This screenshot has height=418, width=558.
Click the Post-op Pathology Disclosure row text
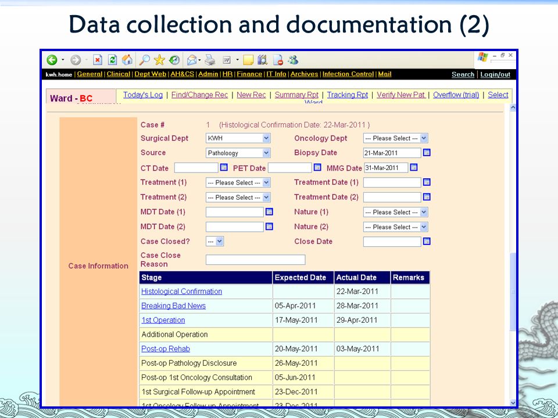pos(189,363)
